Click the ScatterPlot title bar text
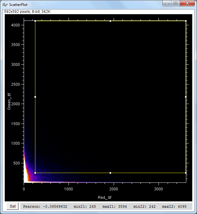Viewport: 197px width, 214px height. pyautogui.click(x=19, y=4)
